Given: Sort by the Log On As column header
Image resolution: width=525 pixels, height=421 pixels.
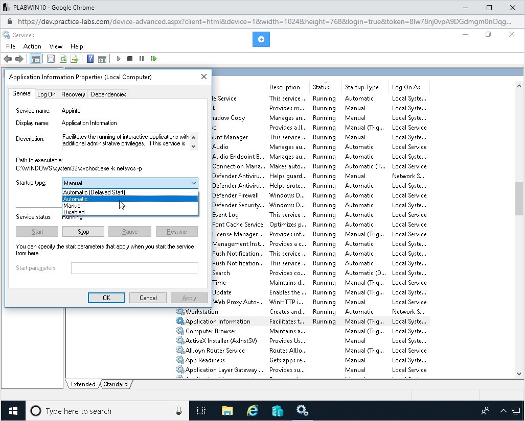Looking at the screenshot, I should coord(409,87).
